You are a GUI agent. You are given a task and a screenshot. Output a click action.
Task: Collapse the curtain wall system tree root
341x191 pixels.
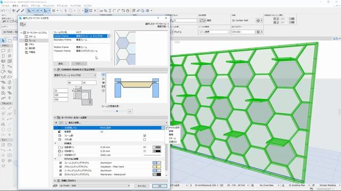[x=21, y=33]
